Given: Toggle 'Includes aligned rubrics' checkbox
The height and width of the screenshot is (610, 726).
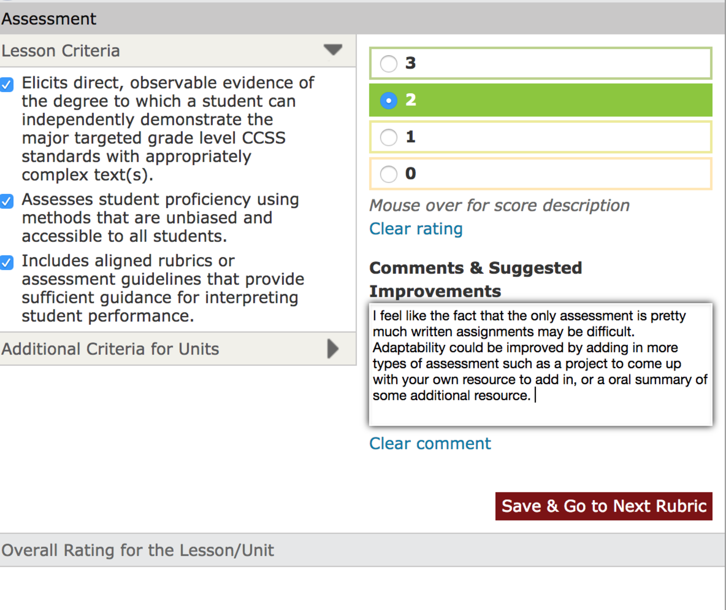Looking at the screenshot, I should click(7, 263).
